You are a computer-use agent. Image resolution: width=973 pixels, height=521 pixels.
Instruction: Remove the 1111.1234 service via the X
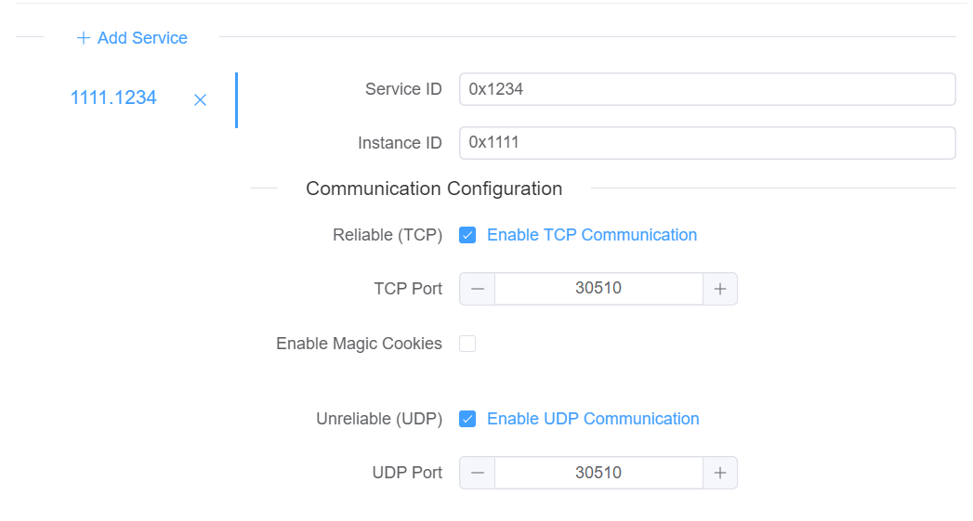(200, 100)
